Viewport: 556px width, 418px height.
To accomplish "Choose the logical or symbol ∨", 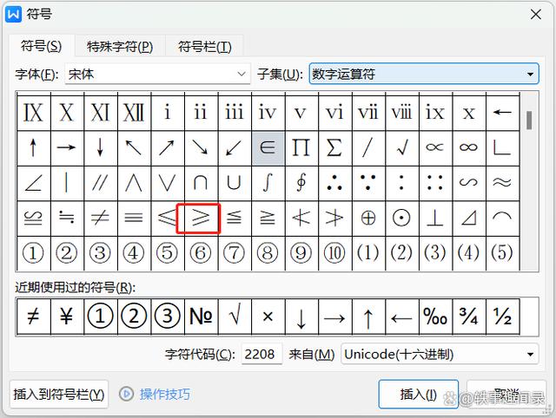I will pyautogui.click(x=167, y=183).
